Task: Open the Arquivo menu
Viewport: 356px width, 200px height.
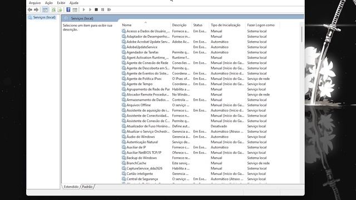Action: click(x=34, y=3)
